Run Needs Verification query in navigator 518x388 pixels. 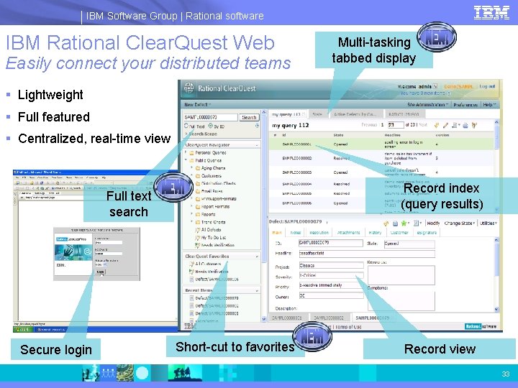click(x=217, y=245)
